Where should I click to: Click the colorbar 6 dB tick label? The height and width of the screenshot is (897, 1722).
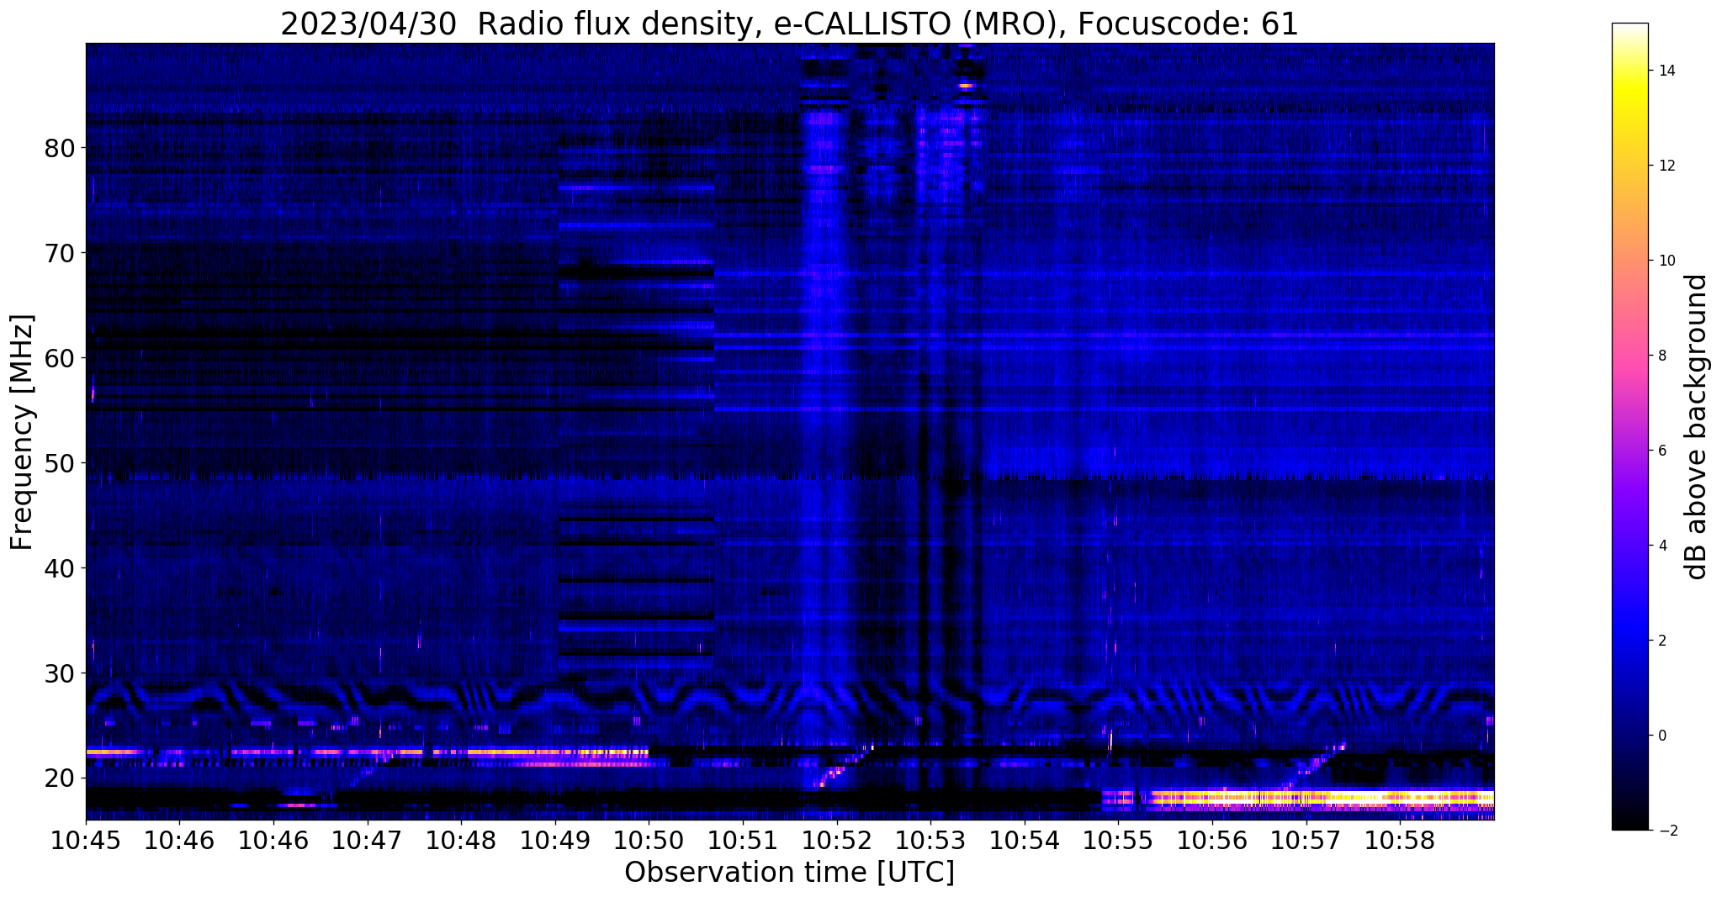click(1661, 451)
